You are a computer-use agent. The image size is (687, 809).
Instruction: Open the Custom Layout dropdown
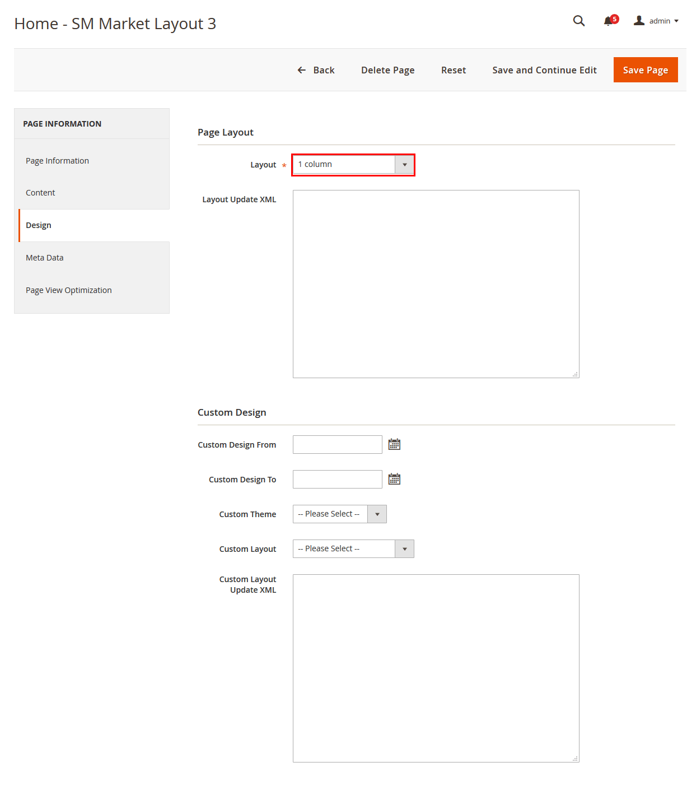[353, 548]
